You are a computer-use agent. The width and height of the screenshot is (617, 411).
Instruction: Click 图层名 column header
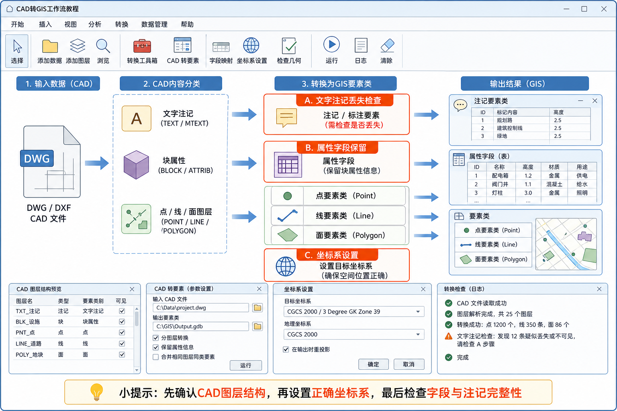pos(25,301)
